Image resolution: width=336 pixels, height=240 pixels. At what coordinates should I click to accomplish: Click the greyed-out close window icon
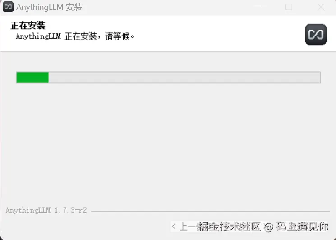[x=321, y=7]
